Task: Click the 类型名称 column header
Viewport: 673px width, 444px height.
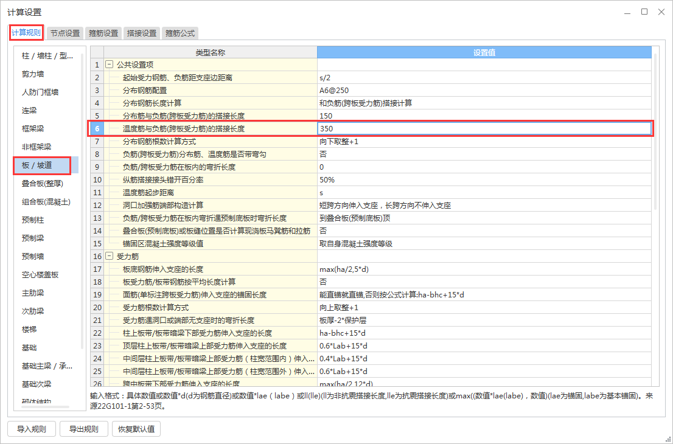Action: click(211, 52)
